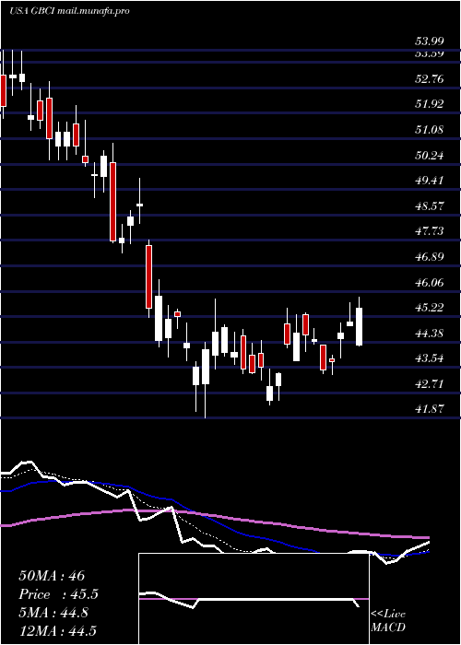Click the 44.38 price axis label
Screen dimensions: 461x645
430,334
